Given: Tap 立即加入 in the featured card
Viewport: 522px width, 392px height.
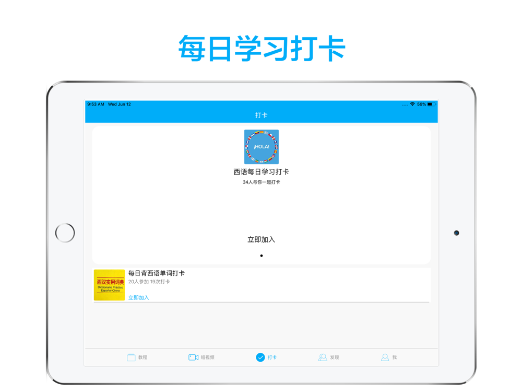Looking at the screenshot, I should (x=262, y=240).
